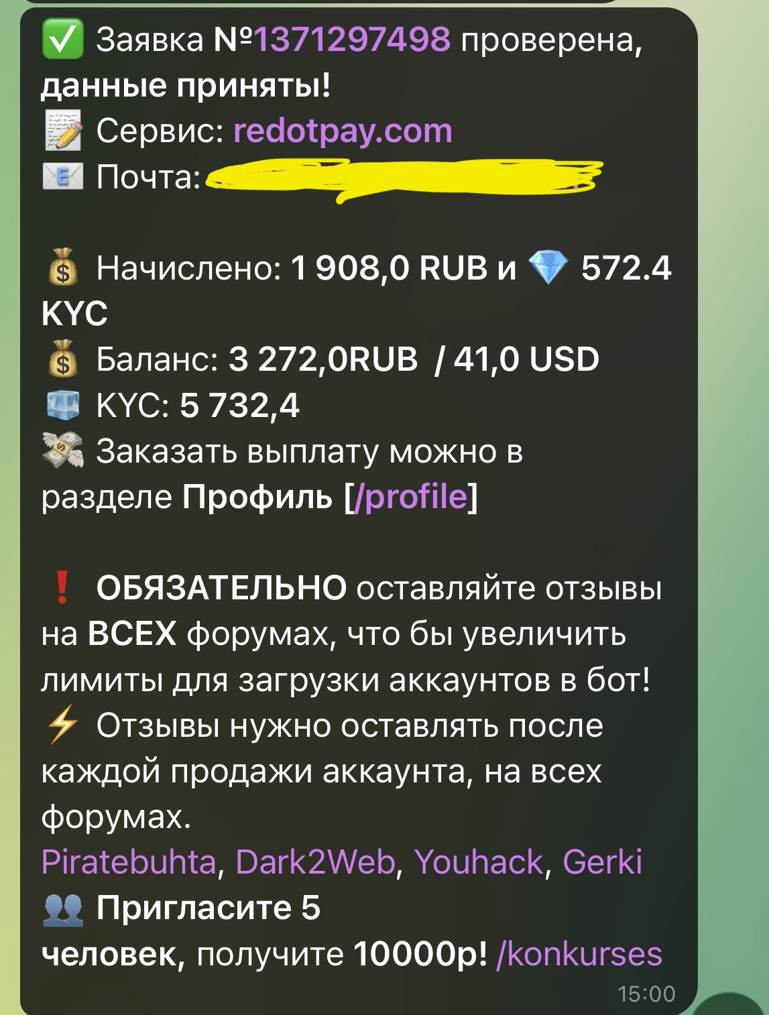Tap the money bag emoji beside Начислено

63,268
